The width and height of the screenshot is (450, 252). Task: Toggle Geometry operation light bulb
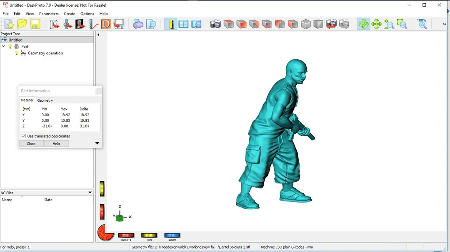pos(17,53)
